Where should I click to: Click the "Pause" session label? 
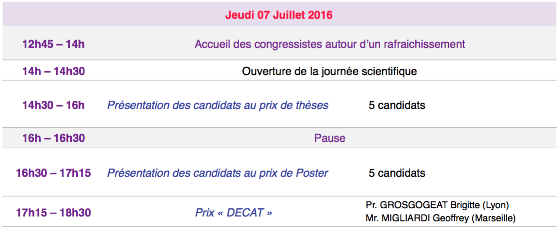pyautogui.click(x=329, y=138)
